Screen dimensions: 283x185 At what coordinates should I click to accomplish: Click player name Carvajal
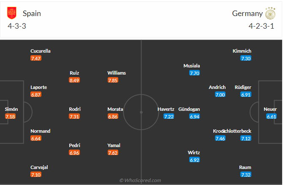click(x=39, y=167)
